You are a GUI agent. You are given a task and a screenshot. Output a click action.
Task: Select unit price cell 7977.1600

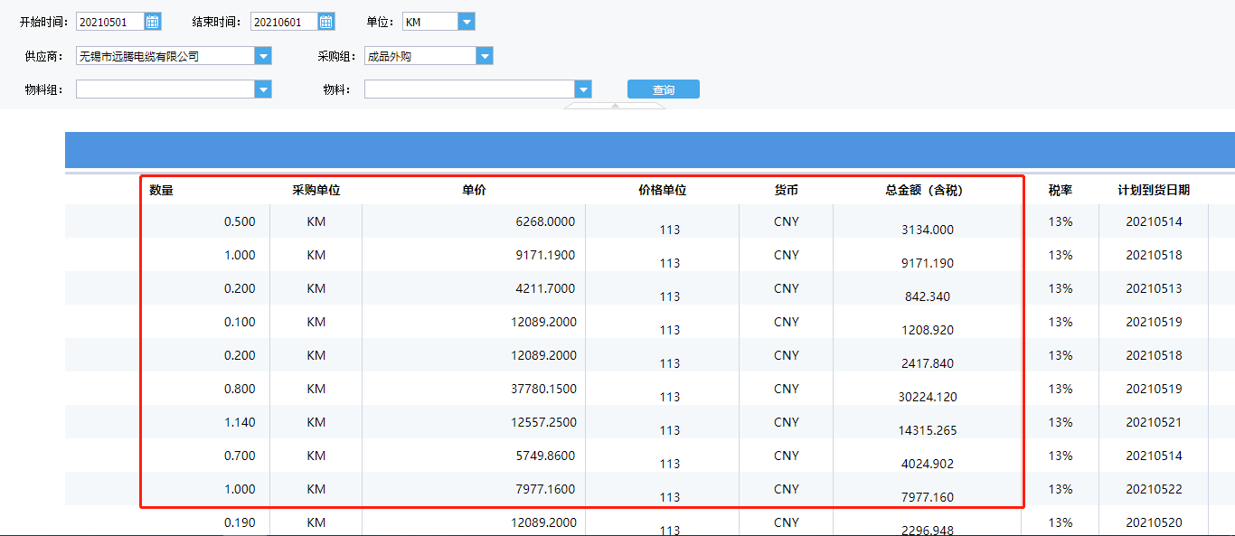tap(545, 489)
